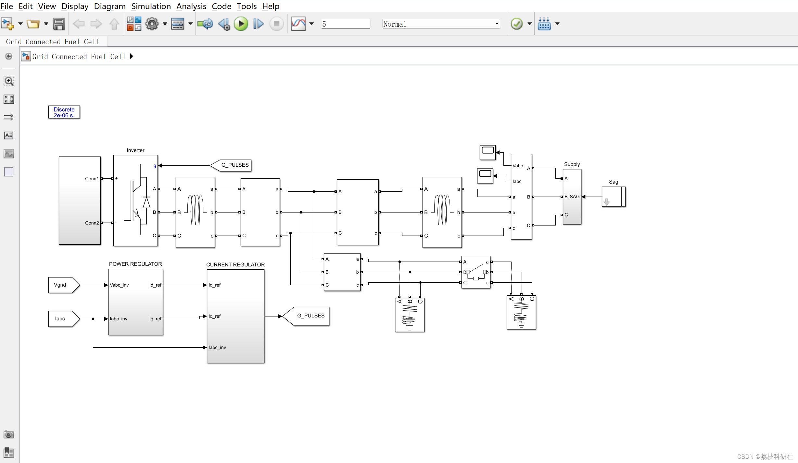Click the Discrete 2e-06 s powergui block
The image size is (798, 463).
coord(64,112)
